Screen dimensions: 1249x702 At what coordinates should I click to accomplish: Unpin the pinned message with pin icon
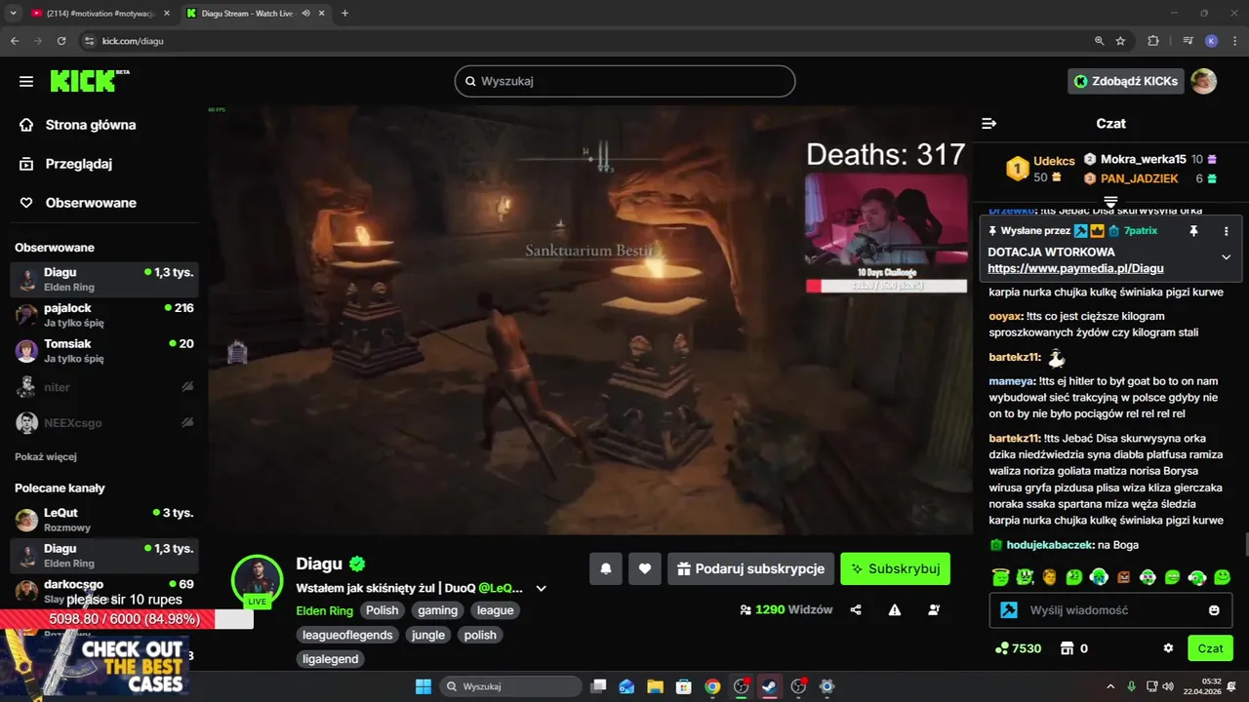pos(1192,231)
